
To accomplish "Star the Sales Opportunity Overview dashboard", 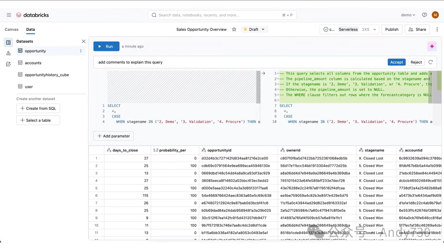I will pyautogui.click(x=234, y=30).
